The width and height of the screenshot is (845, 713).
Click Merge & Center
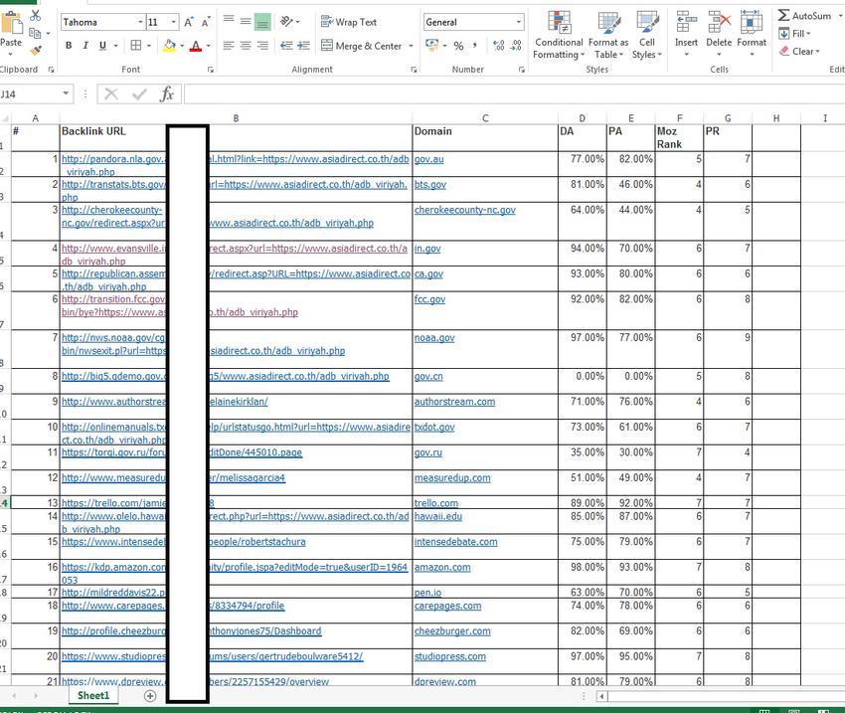click(361, 46)
